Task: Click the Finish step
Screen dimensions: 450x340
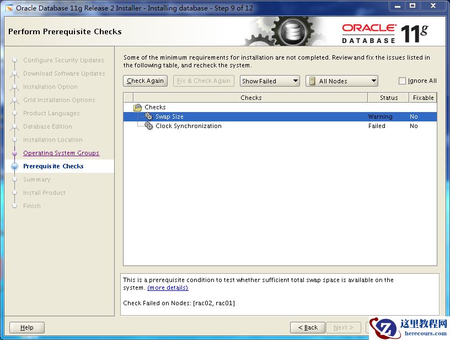Action: [x=32, y=206]
